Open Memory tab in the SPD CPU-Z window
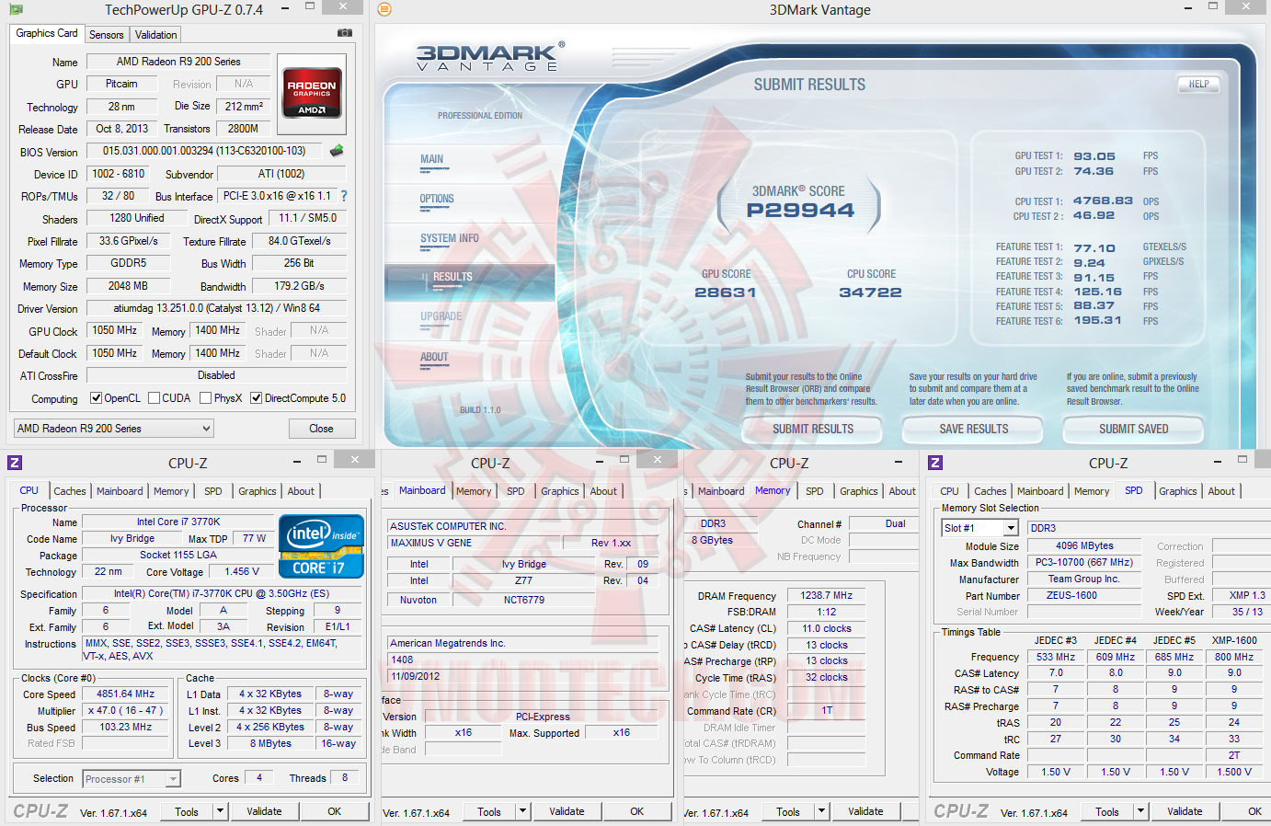1271x826 pixels. 1092,491
